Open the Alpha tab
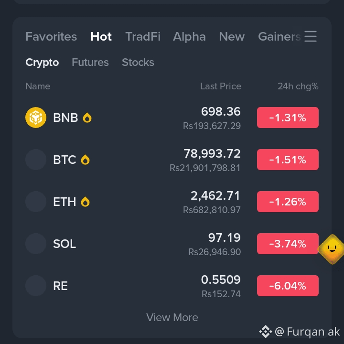The height and width of the screenshot is (344, 344). coord(189,36)
